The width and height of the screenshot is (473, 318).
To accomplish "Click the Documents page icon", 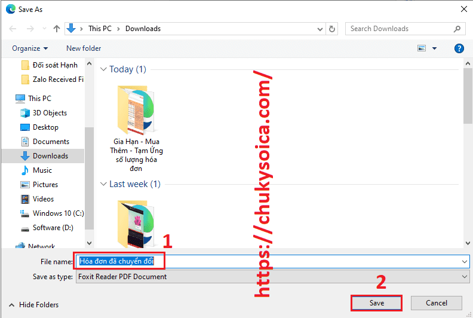I will pos(25,142).
